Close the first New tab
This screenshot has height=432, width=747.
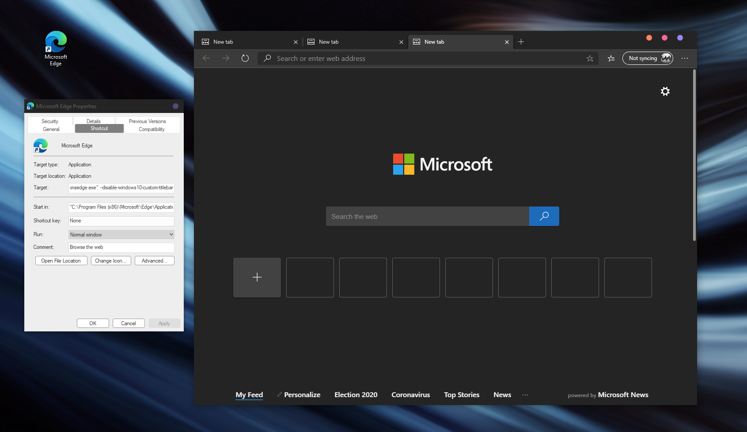pyautogui.click(x=296, y=42)
